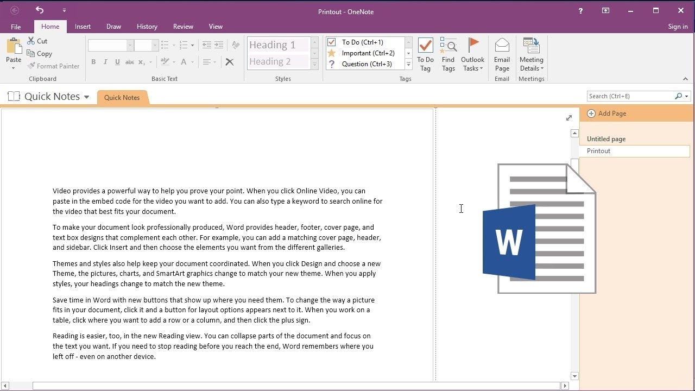The image size is (695, 391).
Task: Expand page to full view arrow
Action: 568,118
